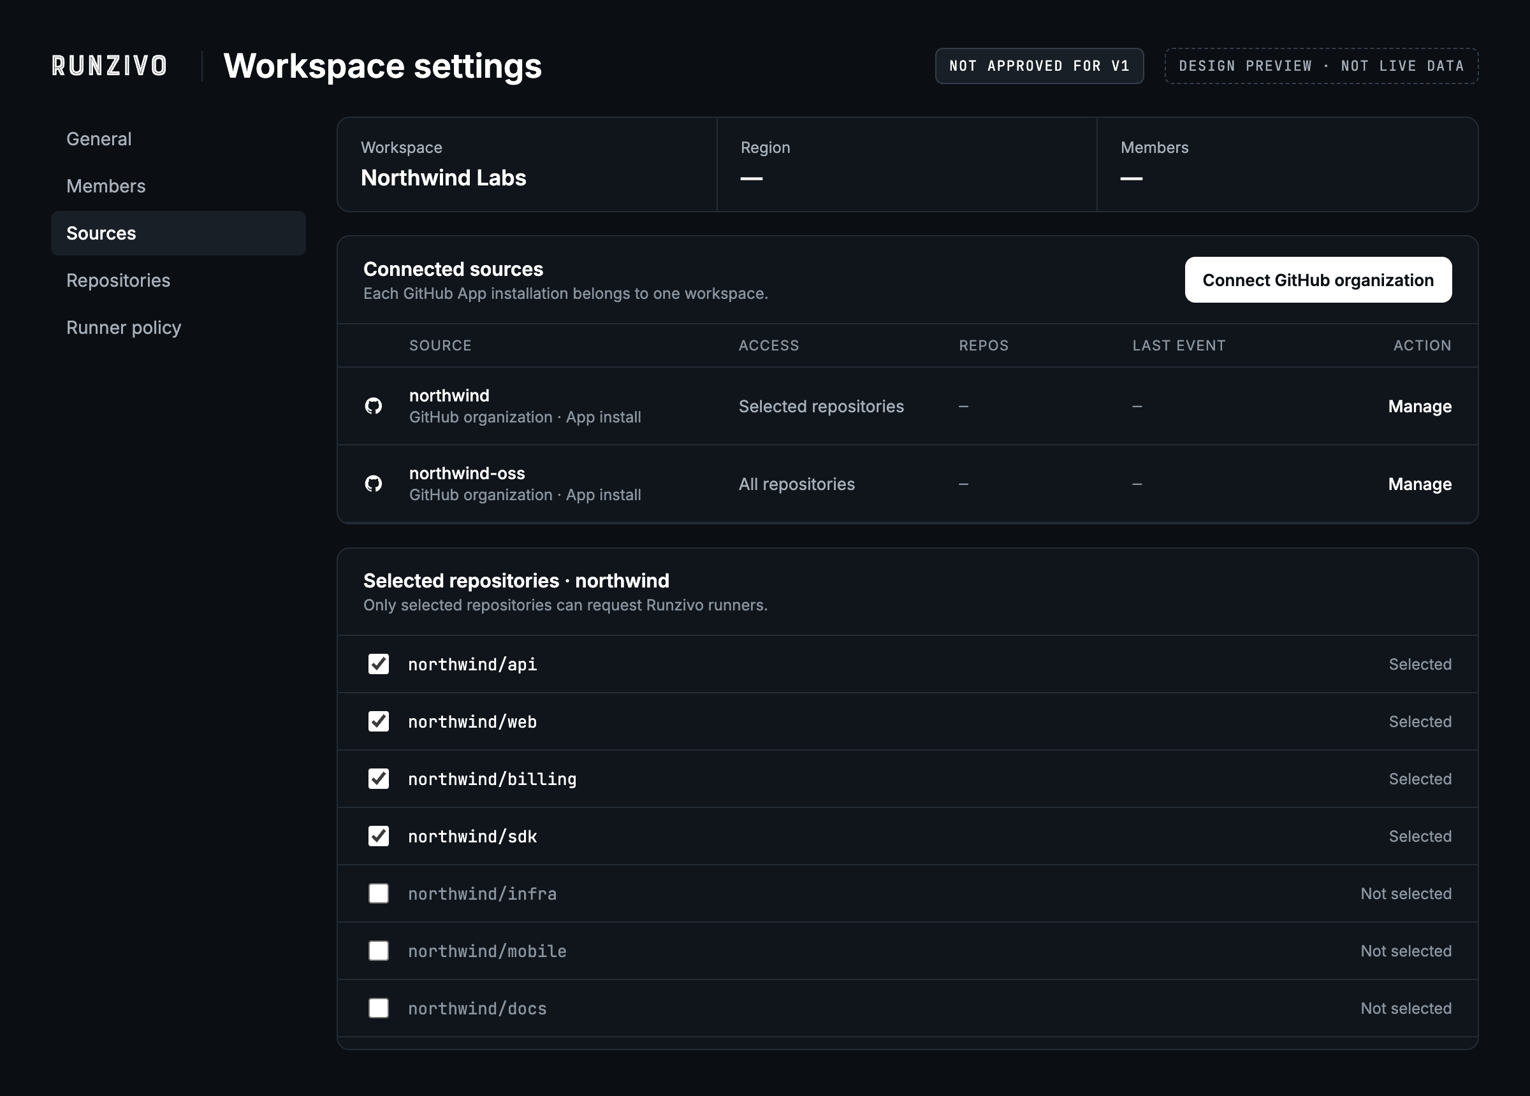This screenshot has height=1096, width=1530.
Task: Click the Region label in summary card
Action: 765,148
